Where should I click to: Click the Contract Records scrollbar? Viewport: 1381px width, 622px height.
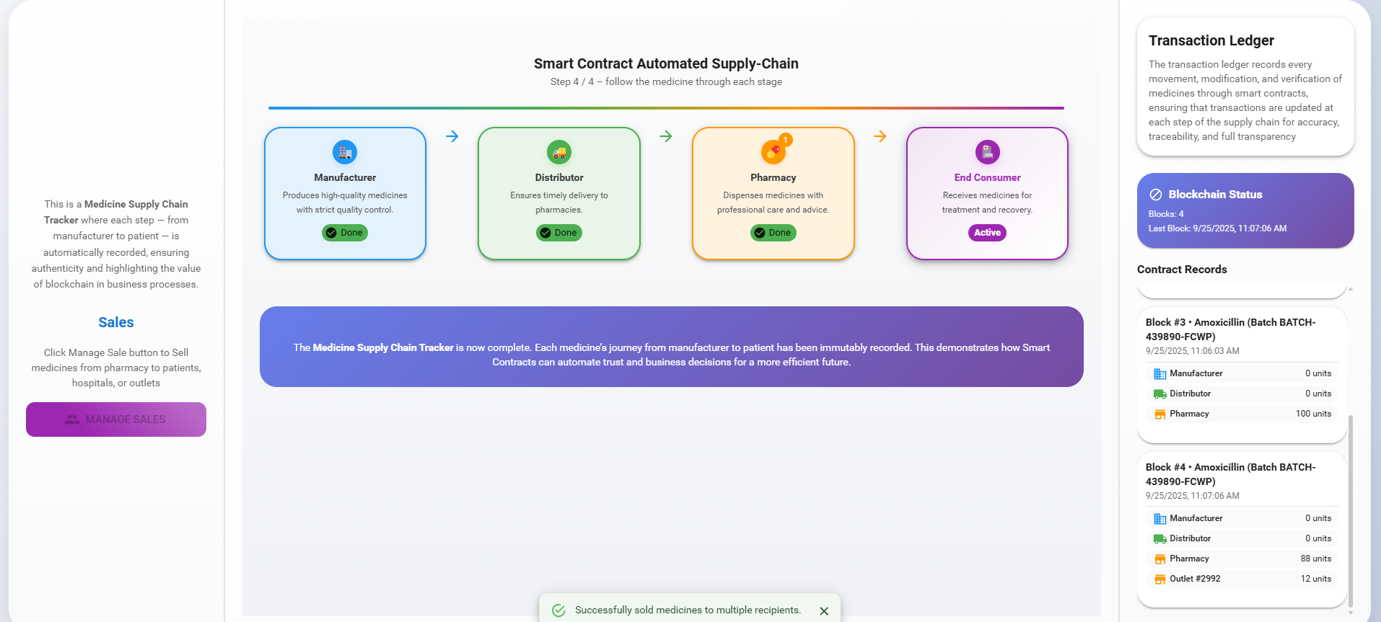1350,505
